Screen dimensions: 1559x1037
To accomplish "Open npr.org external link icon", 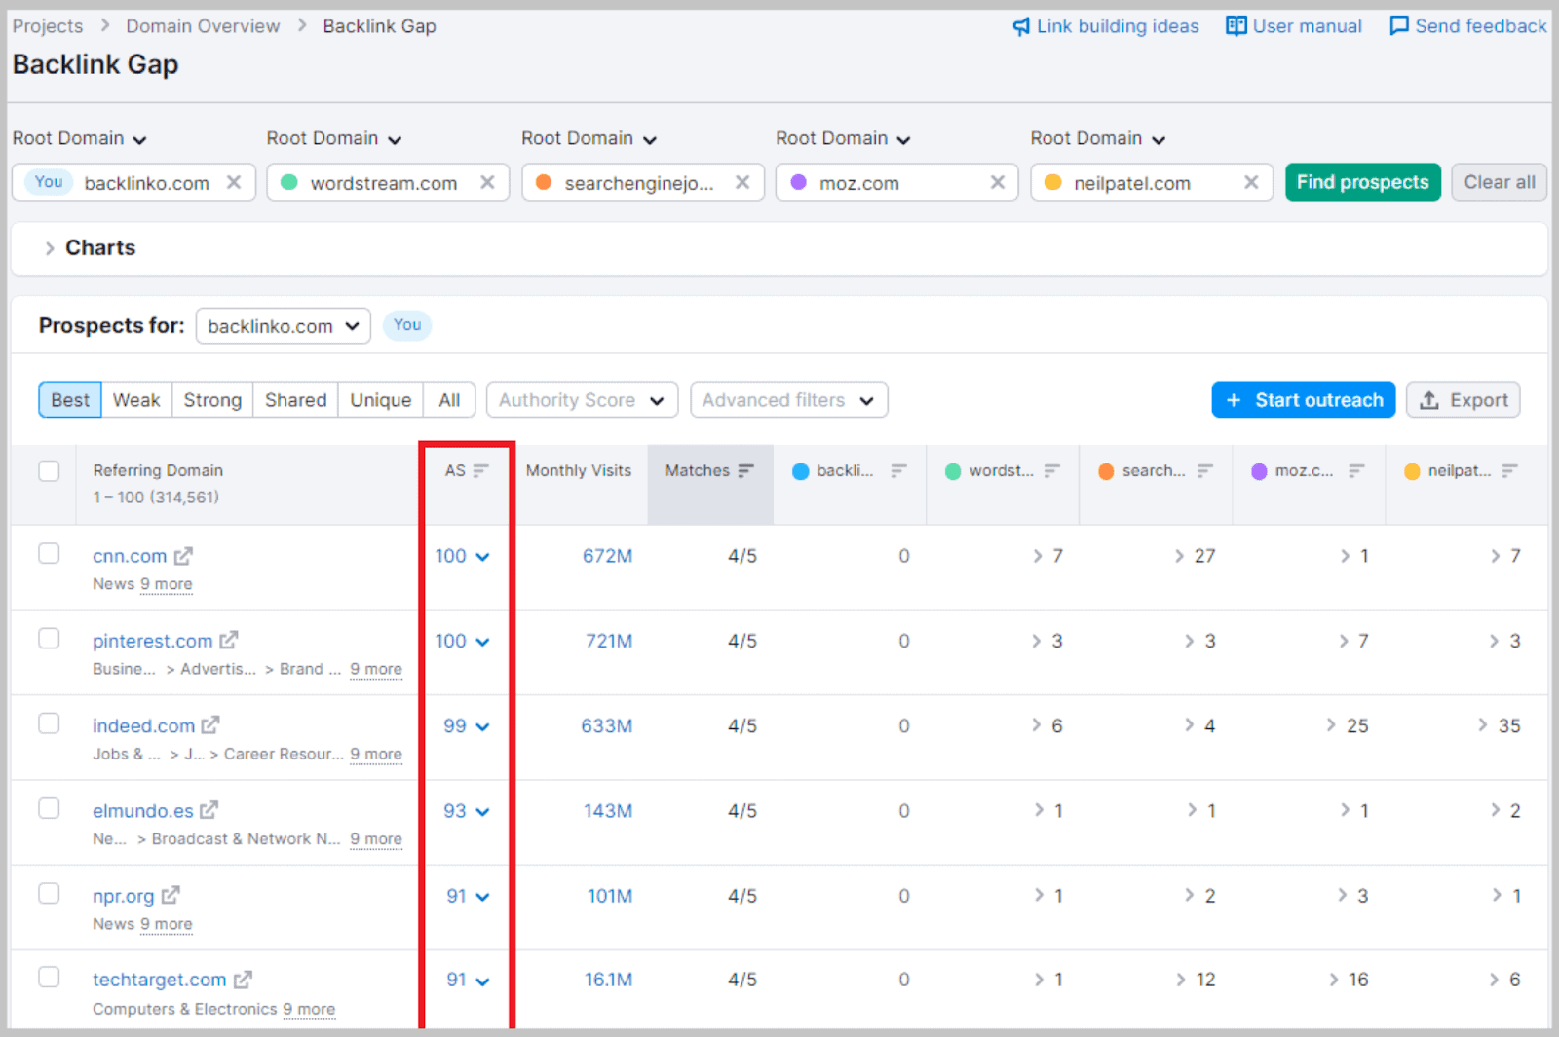I will coord(171,895).
